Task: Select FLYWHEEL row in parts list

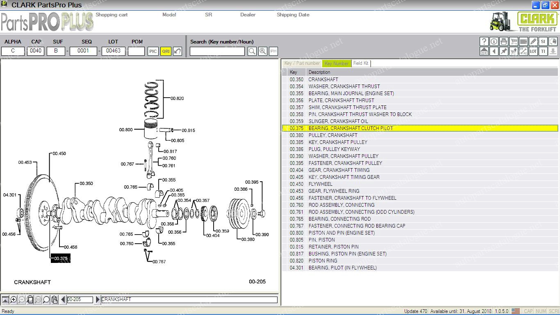Action: point(320,184)
